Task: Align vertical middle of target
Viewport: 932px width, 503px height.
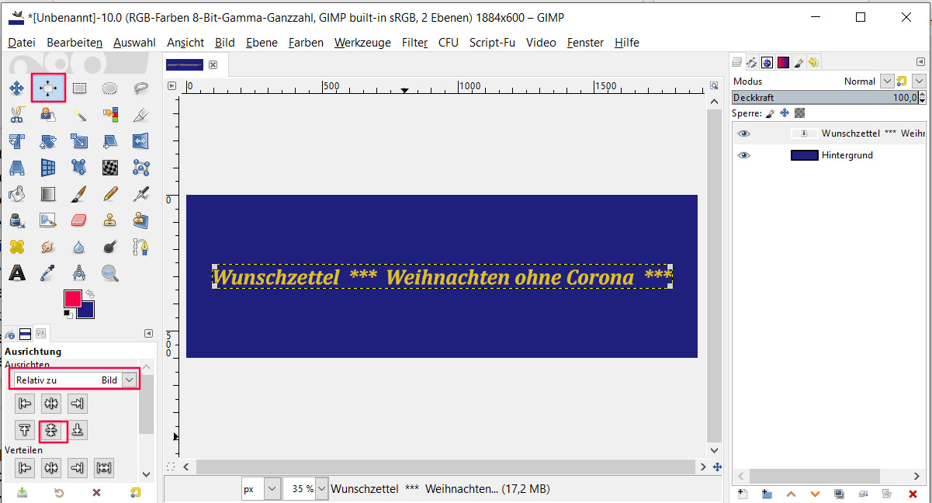Action: tap(51, 430)
